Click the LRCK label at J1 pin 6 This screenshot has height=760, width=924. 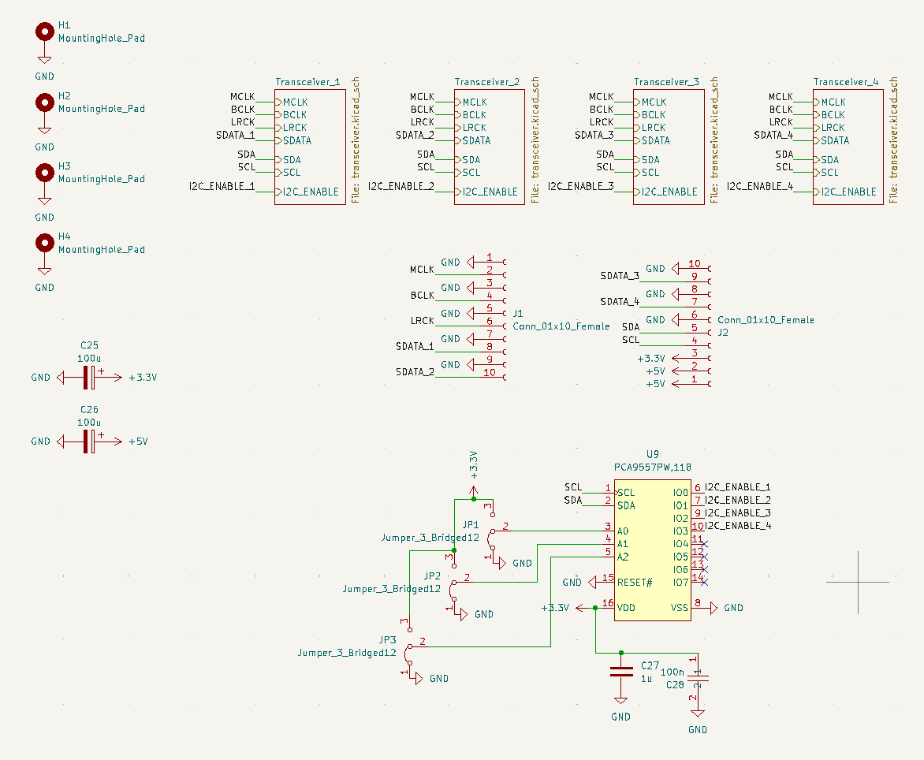coord(422,321)
